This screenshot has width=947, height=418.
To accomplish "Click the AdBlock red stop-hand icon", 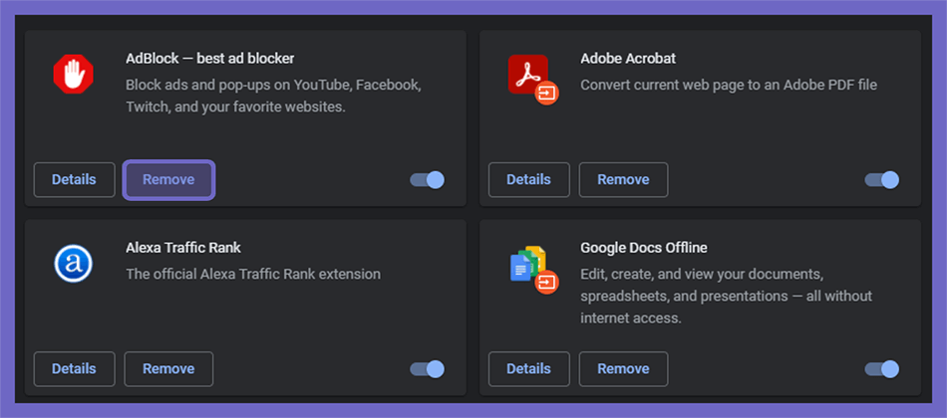I will coord(73,74).
